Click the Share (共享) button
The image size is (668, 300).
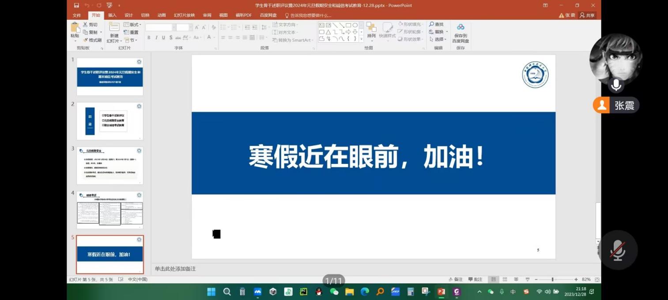[x=588, y=15]
